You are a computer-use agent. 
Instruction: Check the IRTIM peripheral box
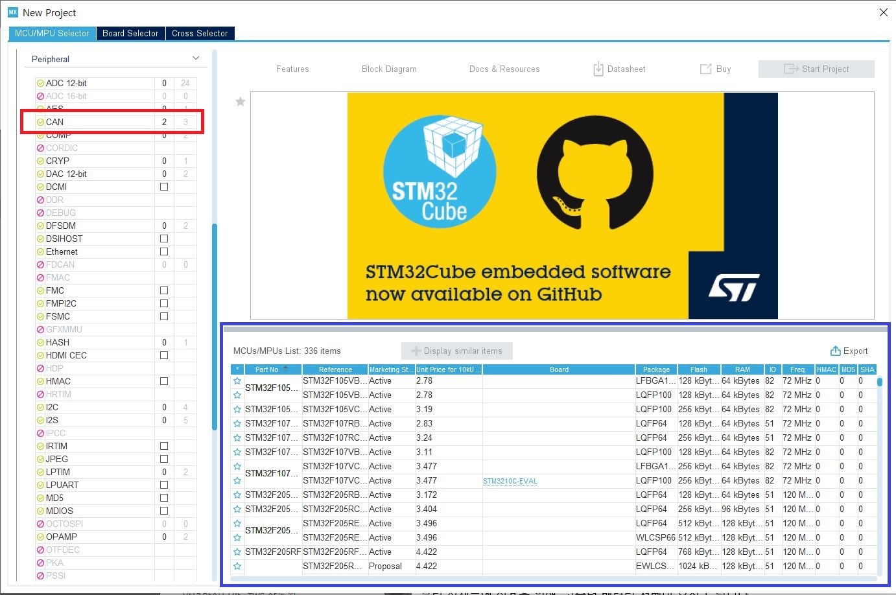[x=164, y=446]
